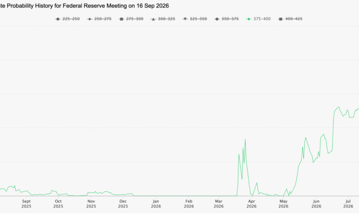Screen dimensions: 359x216
Task: Toggle the 250-275 series in legend
Action: coord(99,19)
